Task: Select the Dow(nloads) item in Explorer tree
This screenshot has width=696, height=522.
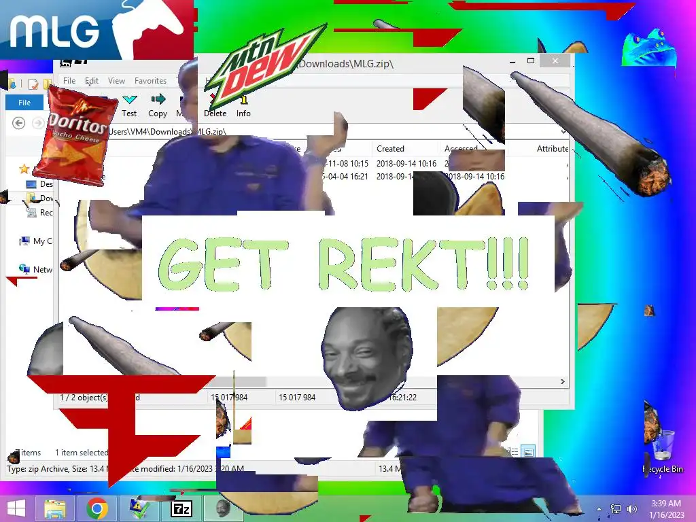Action: click(x=39, y=198)
